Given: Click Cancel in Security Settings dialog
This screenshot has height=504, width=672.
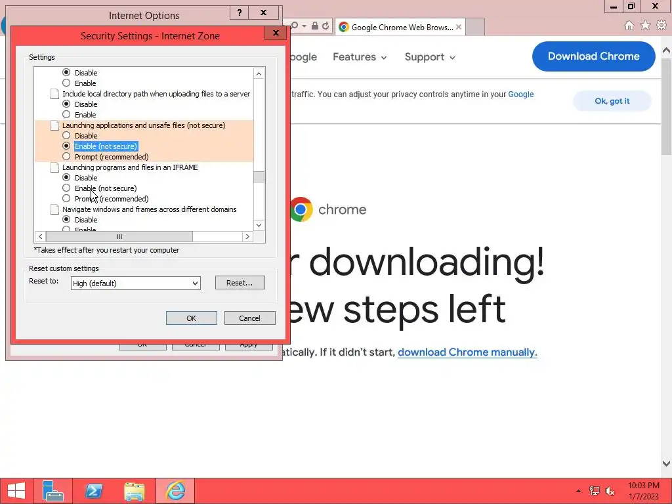Looking at the screenshot, I should point(249,318).
